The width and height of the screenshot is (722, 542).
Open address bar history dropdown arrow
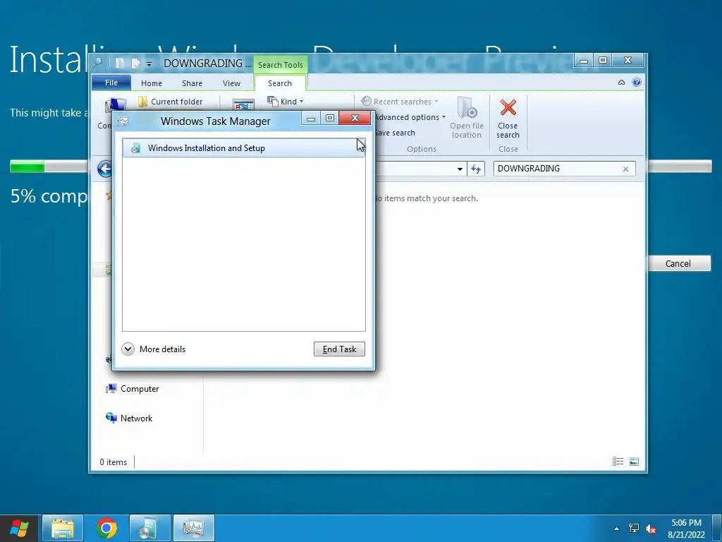click(x=460, y=169)
